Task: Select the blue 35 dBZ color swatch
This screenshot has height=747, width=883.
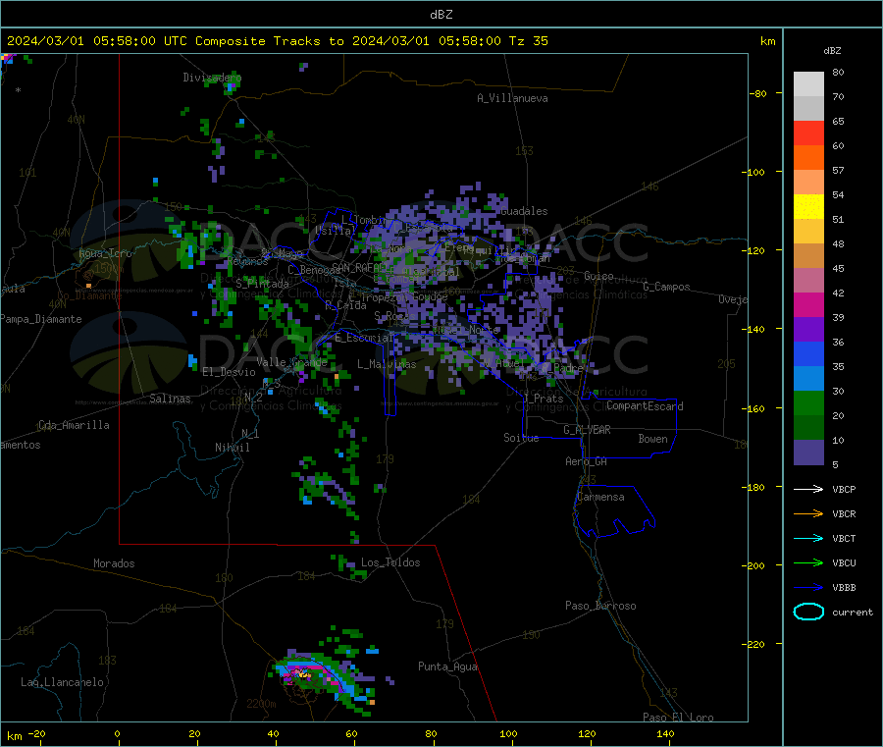Action: point(808,353)
